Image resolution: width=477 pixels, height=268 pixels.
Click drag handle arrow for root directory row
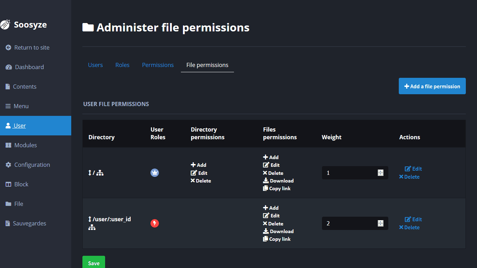(x=90, y=173)
